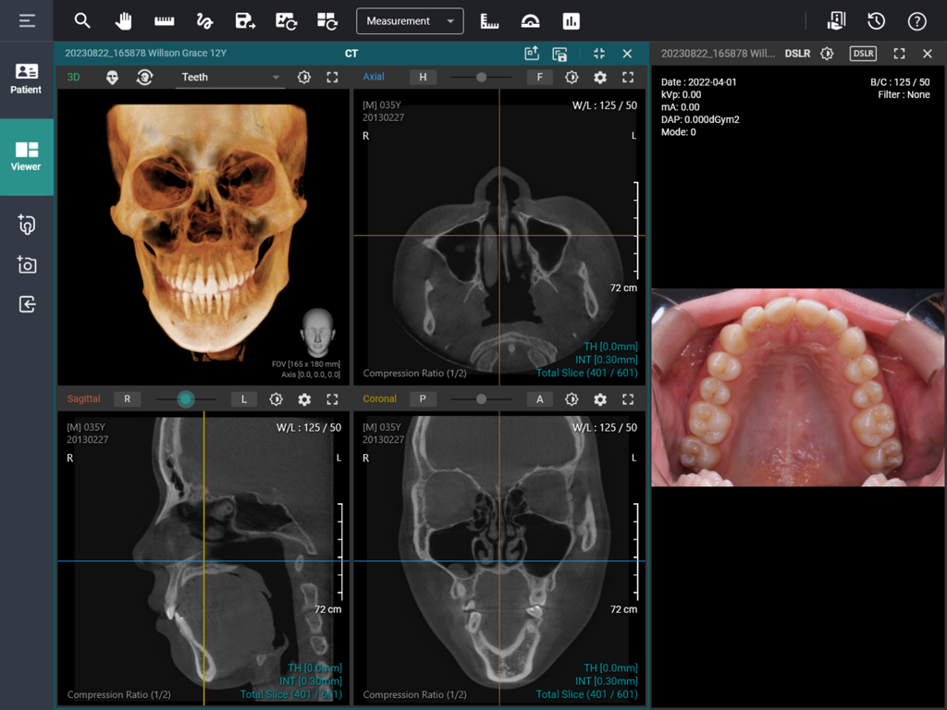Open the Measurement dropdown
Viewport: 947px width, 710px height.
pos(410,20)
